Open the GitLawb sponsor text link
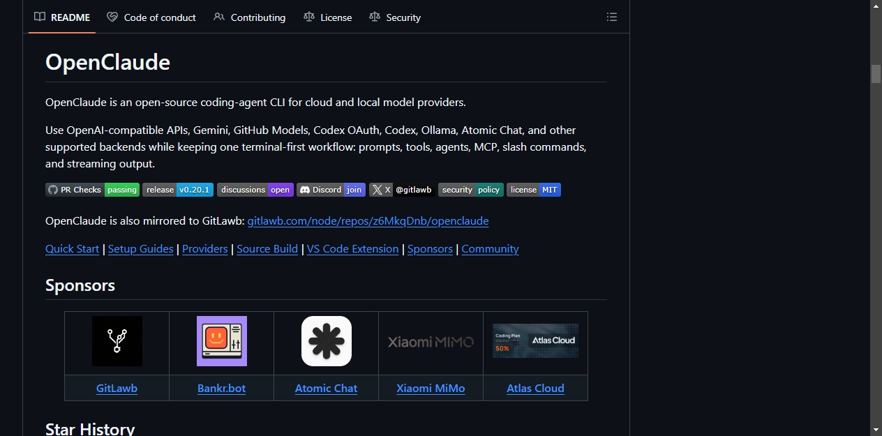The image size is (882, 436). tap(117, 389)
